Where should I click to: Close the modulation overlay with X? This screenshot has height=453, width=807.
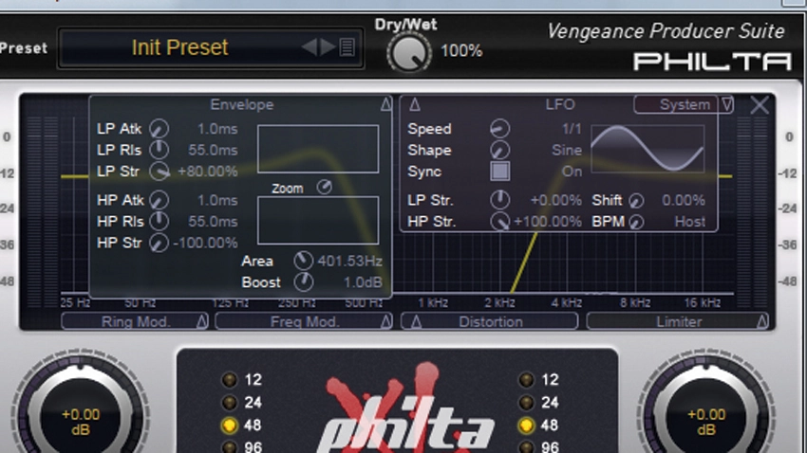(x=760, y=105)
